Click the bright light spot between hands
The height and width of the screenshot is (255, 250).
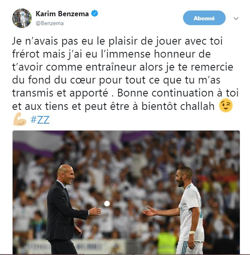tap(107, 204)
